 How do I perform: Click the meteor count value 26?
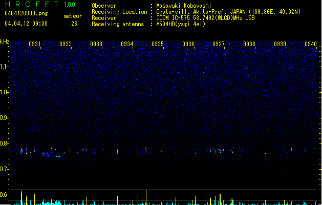click(x=74, y=24)
